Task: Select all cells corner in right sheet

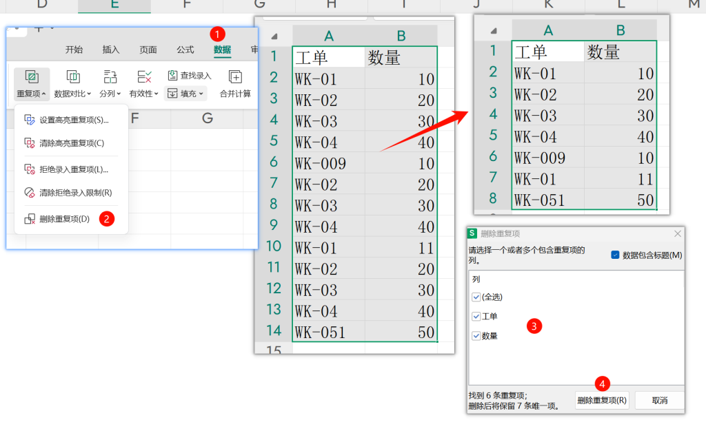Action: (x=493, y=30)
